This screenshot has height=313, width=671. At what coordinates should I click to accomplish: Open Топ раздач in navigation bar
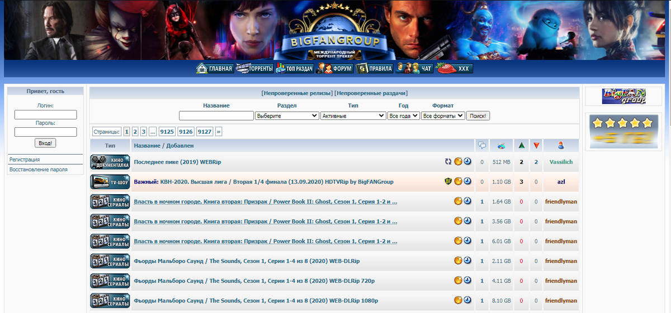click(295, 69)
